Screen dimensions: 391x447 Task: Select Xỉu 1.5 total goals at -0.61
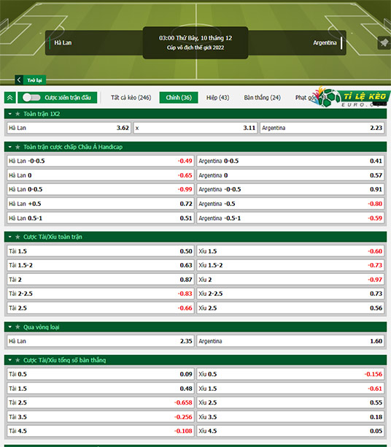point(290,389)
